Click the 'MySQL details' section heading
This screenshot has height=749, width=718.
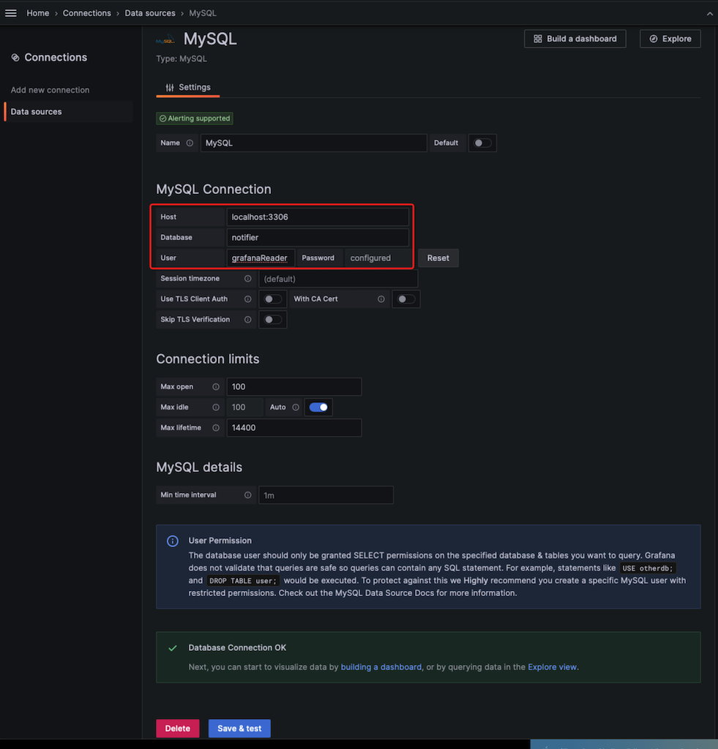pos(199,467)
